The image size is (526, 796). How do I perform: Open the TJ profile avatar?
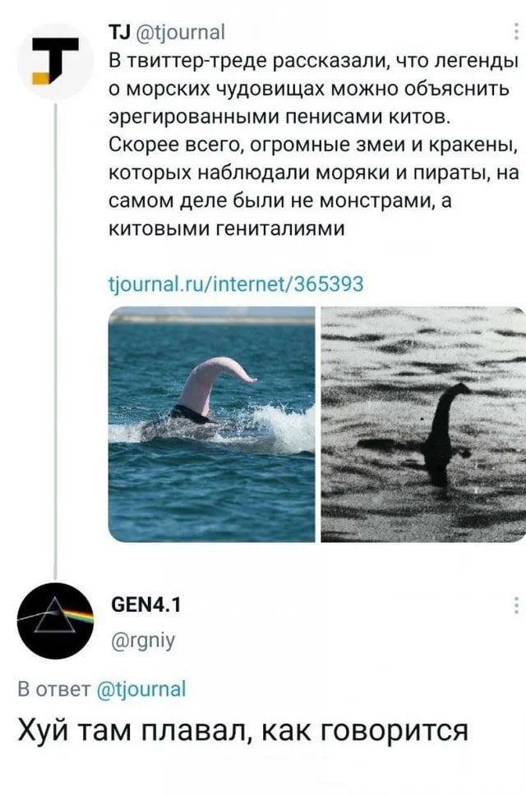pos(55,61)
